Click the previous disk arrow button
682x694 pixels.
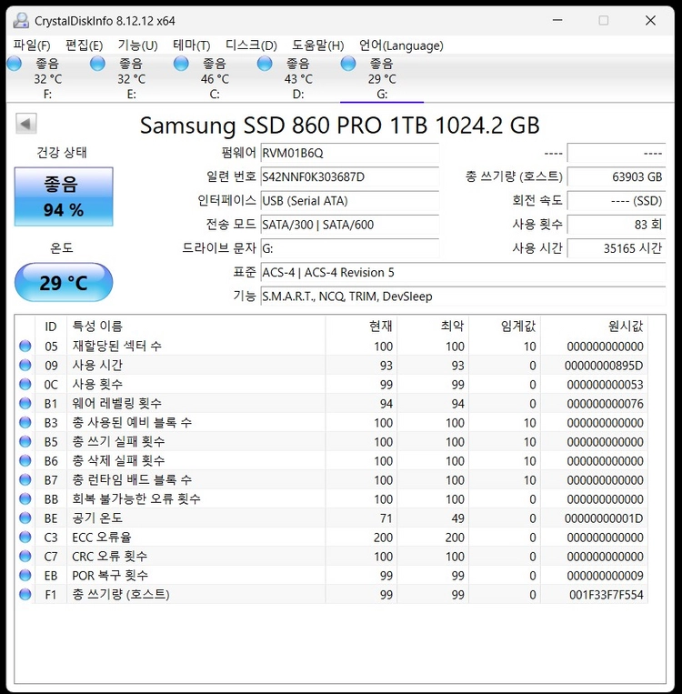pos(26,124)
